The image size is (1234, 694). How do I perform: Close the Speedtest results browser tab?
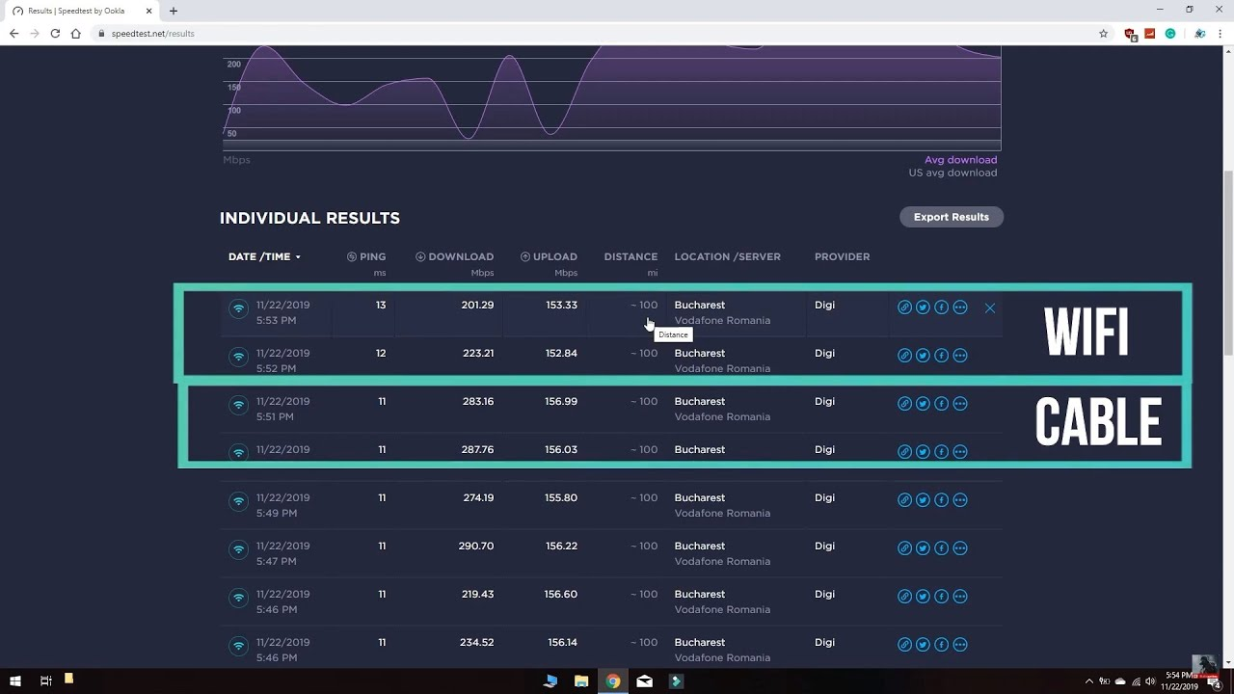click(x=147, y=11)
